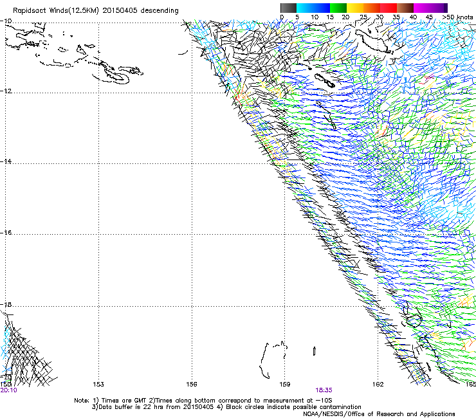Click the cyan 5-10 knots legend color

pos(305,8)
